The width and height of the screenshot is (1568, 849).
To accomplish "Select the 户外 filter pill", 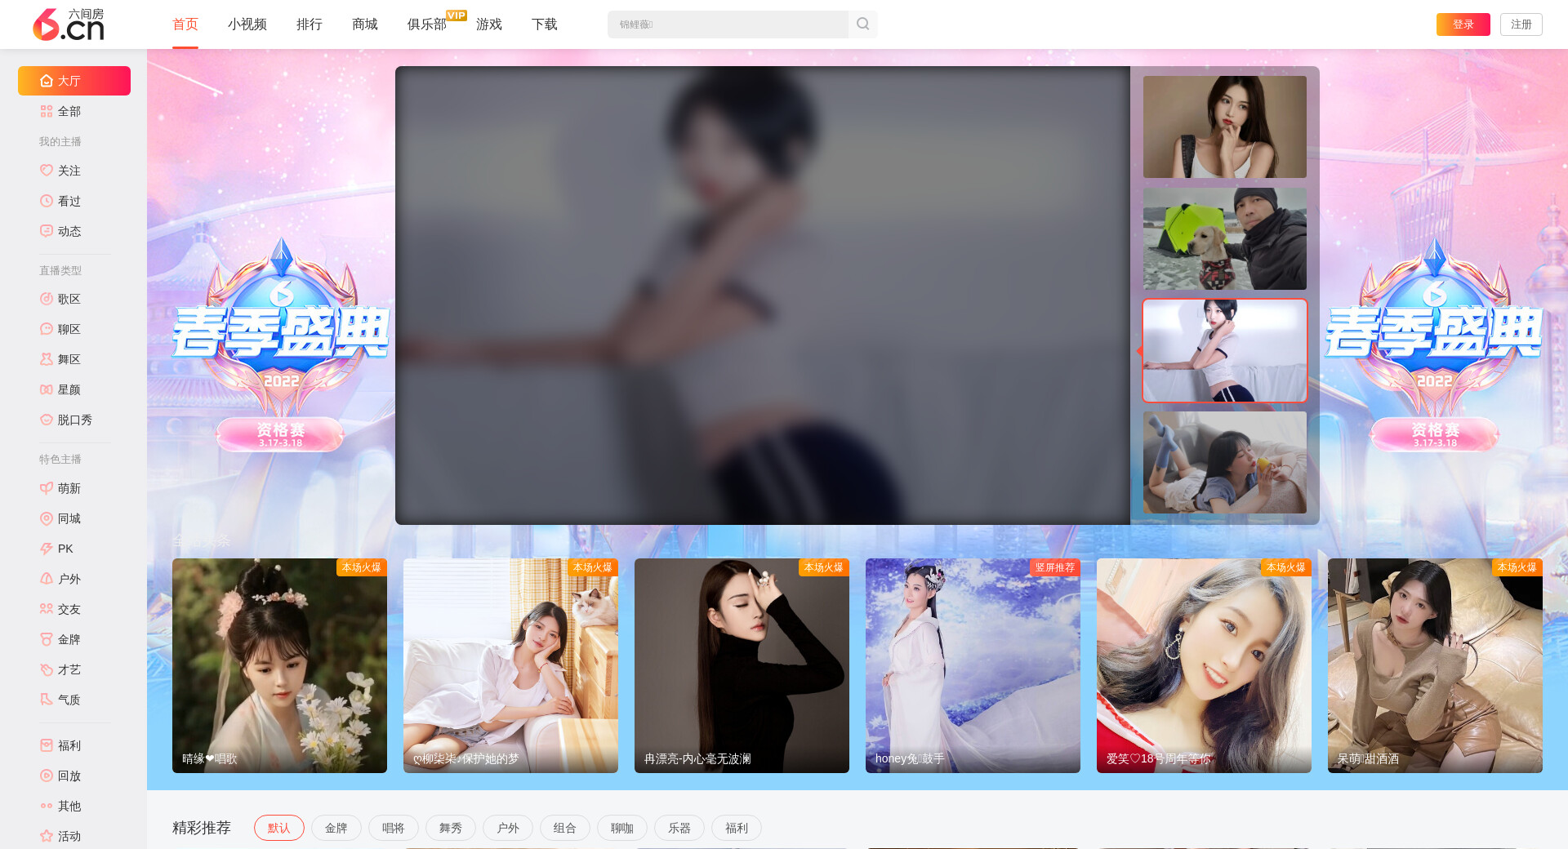I will point(508,828).
